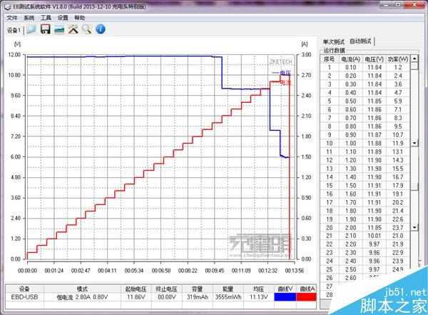Click the save curve image icon
The width and height of the screenshot is (428, 315).
tap(59, 30)
